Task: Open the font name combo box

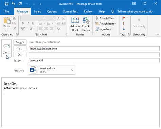Action: [33, 18]
